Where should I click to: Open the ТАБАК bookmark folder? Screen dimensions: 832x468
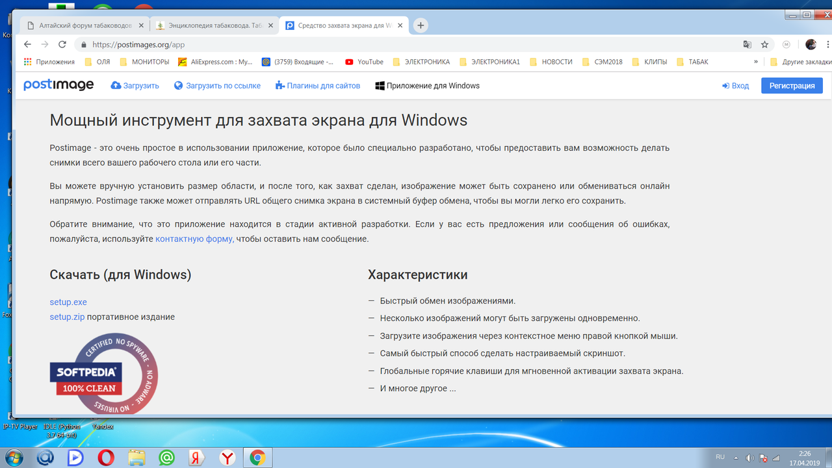[x=692, y=62]
